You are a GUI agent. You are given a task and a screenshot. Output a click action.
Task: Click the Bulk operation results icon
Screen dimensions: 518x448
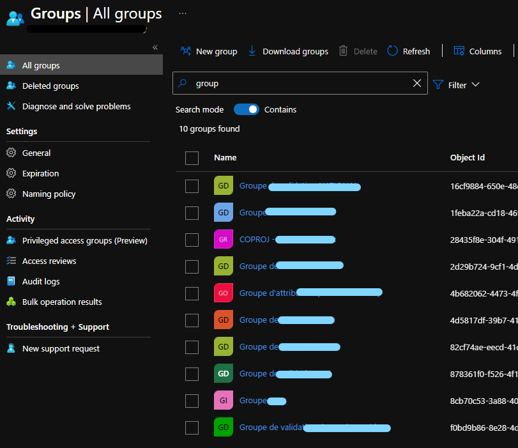pos(11,302)
